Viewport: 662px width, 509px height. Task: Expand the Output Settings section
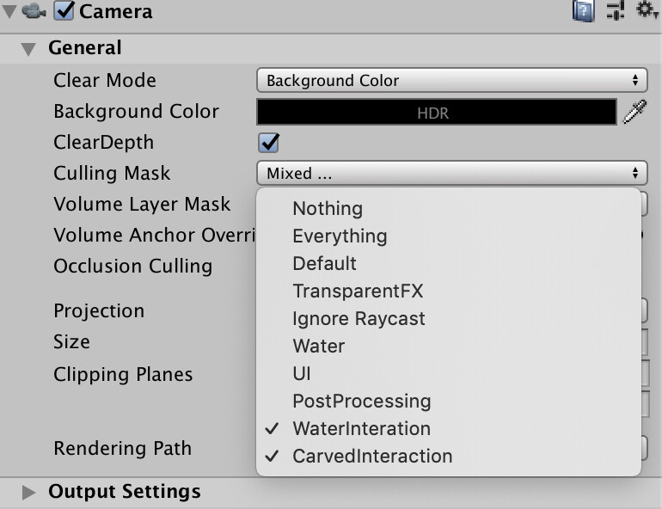28,492
